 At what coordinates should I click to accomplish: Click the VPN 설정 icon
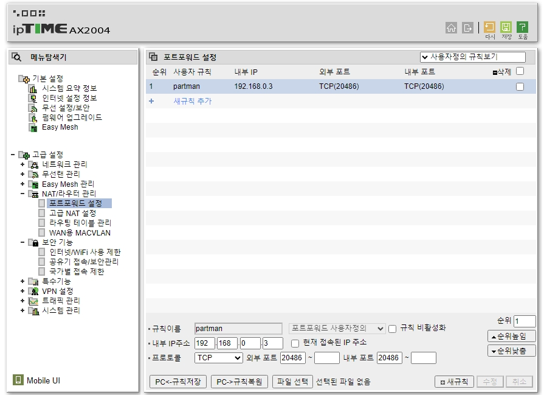coord(33,291)
